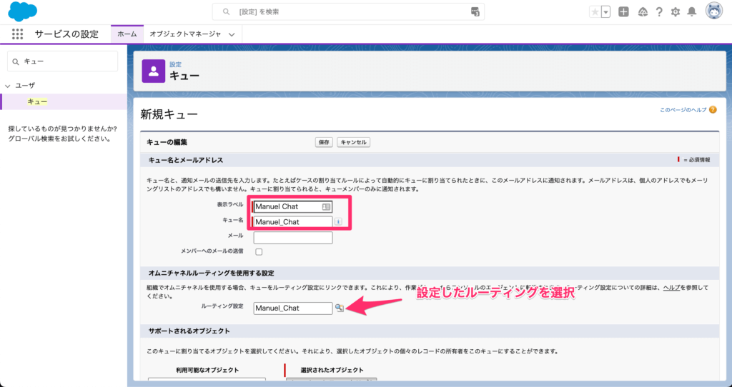Click the routing configuration lookup icon
Image resolution: width=732 pixels, height=387 pixels.
click(x=340, y=308)
